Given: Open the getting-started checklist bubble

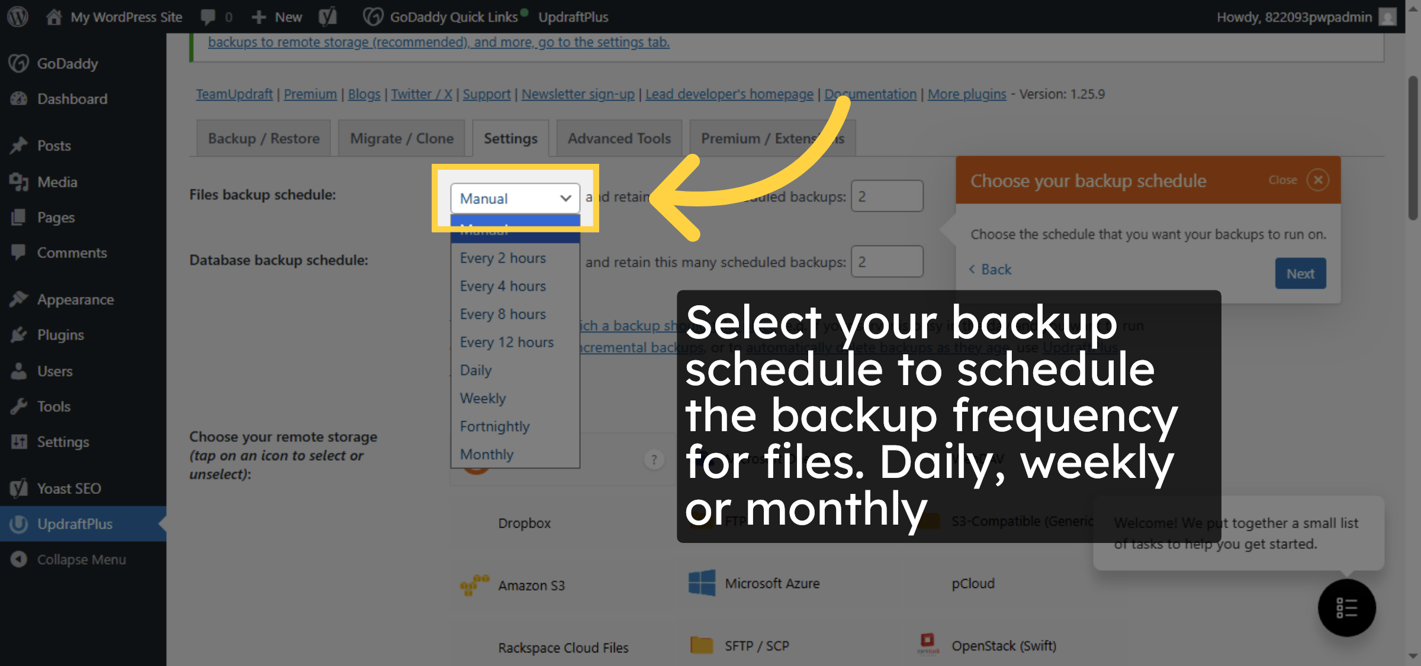Looking at the screenshot, I should pyautogui.click(x=1346, y=608).
